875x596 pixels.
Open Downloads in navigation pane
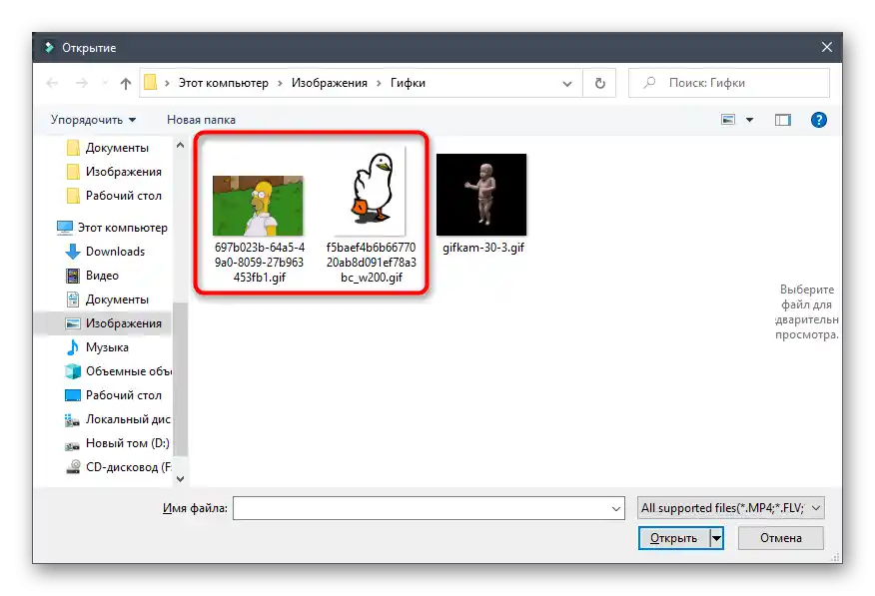point(105,252)
